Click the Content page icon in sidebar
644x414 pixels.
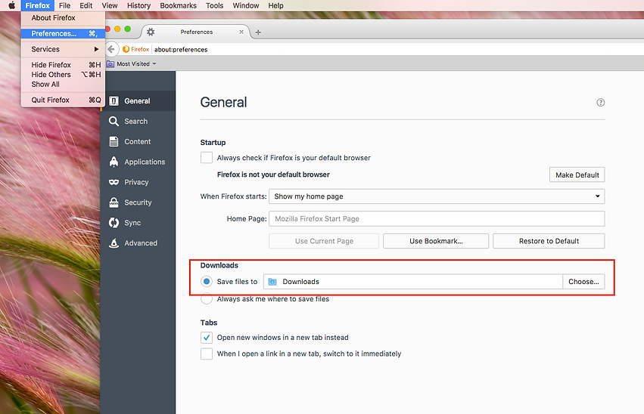pyautogui.click(x=114, y=141)
